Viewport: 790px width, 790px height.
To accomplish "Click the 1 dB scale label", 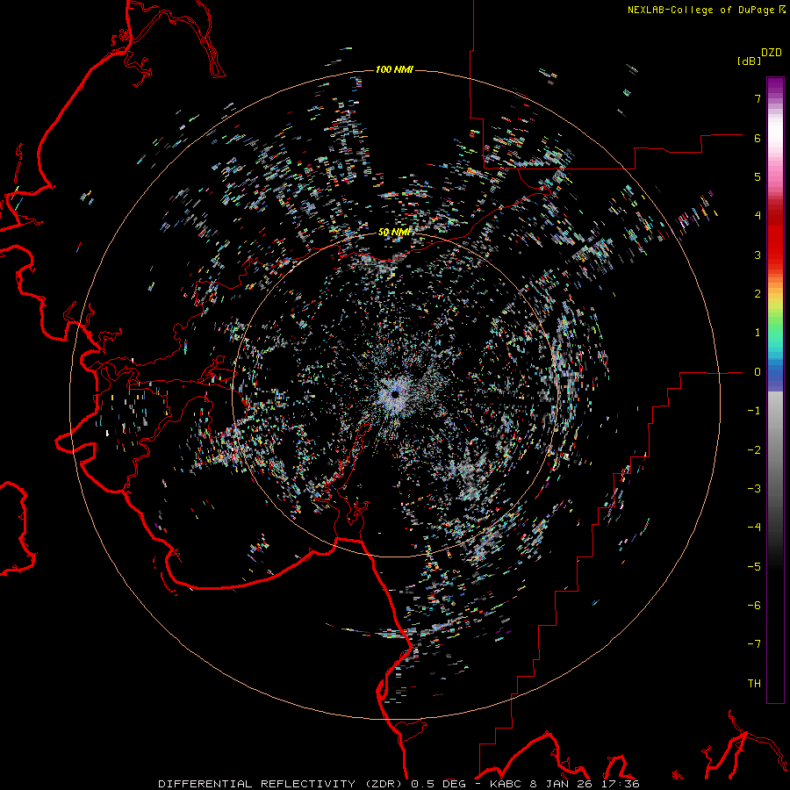I will pos(758,333).
